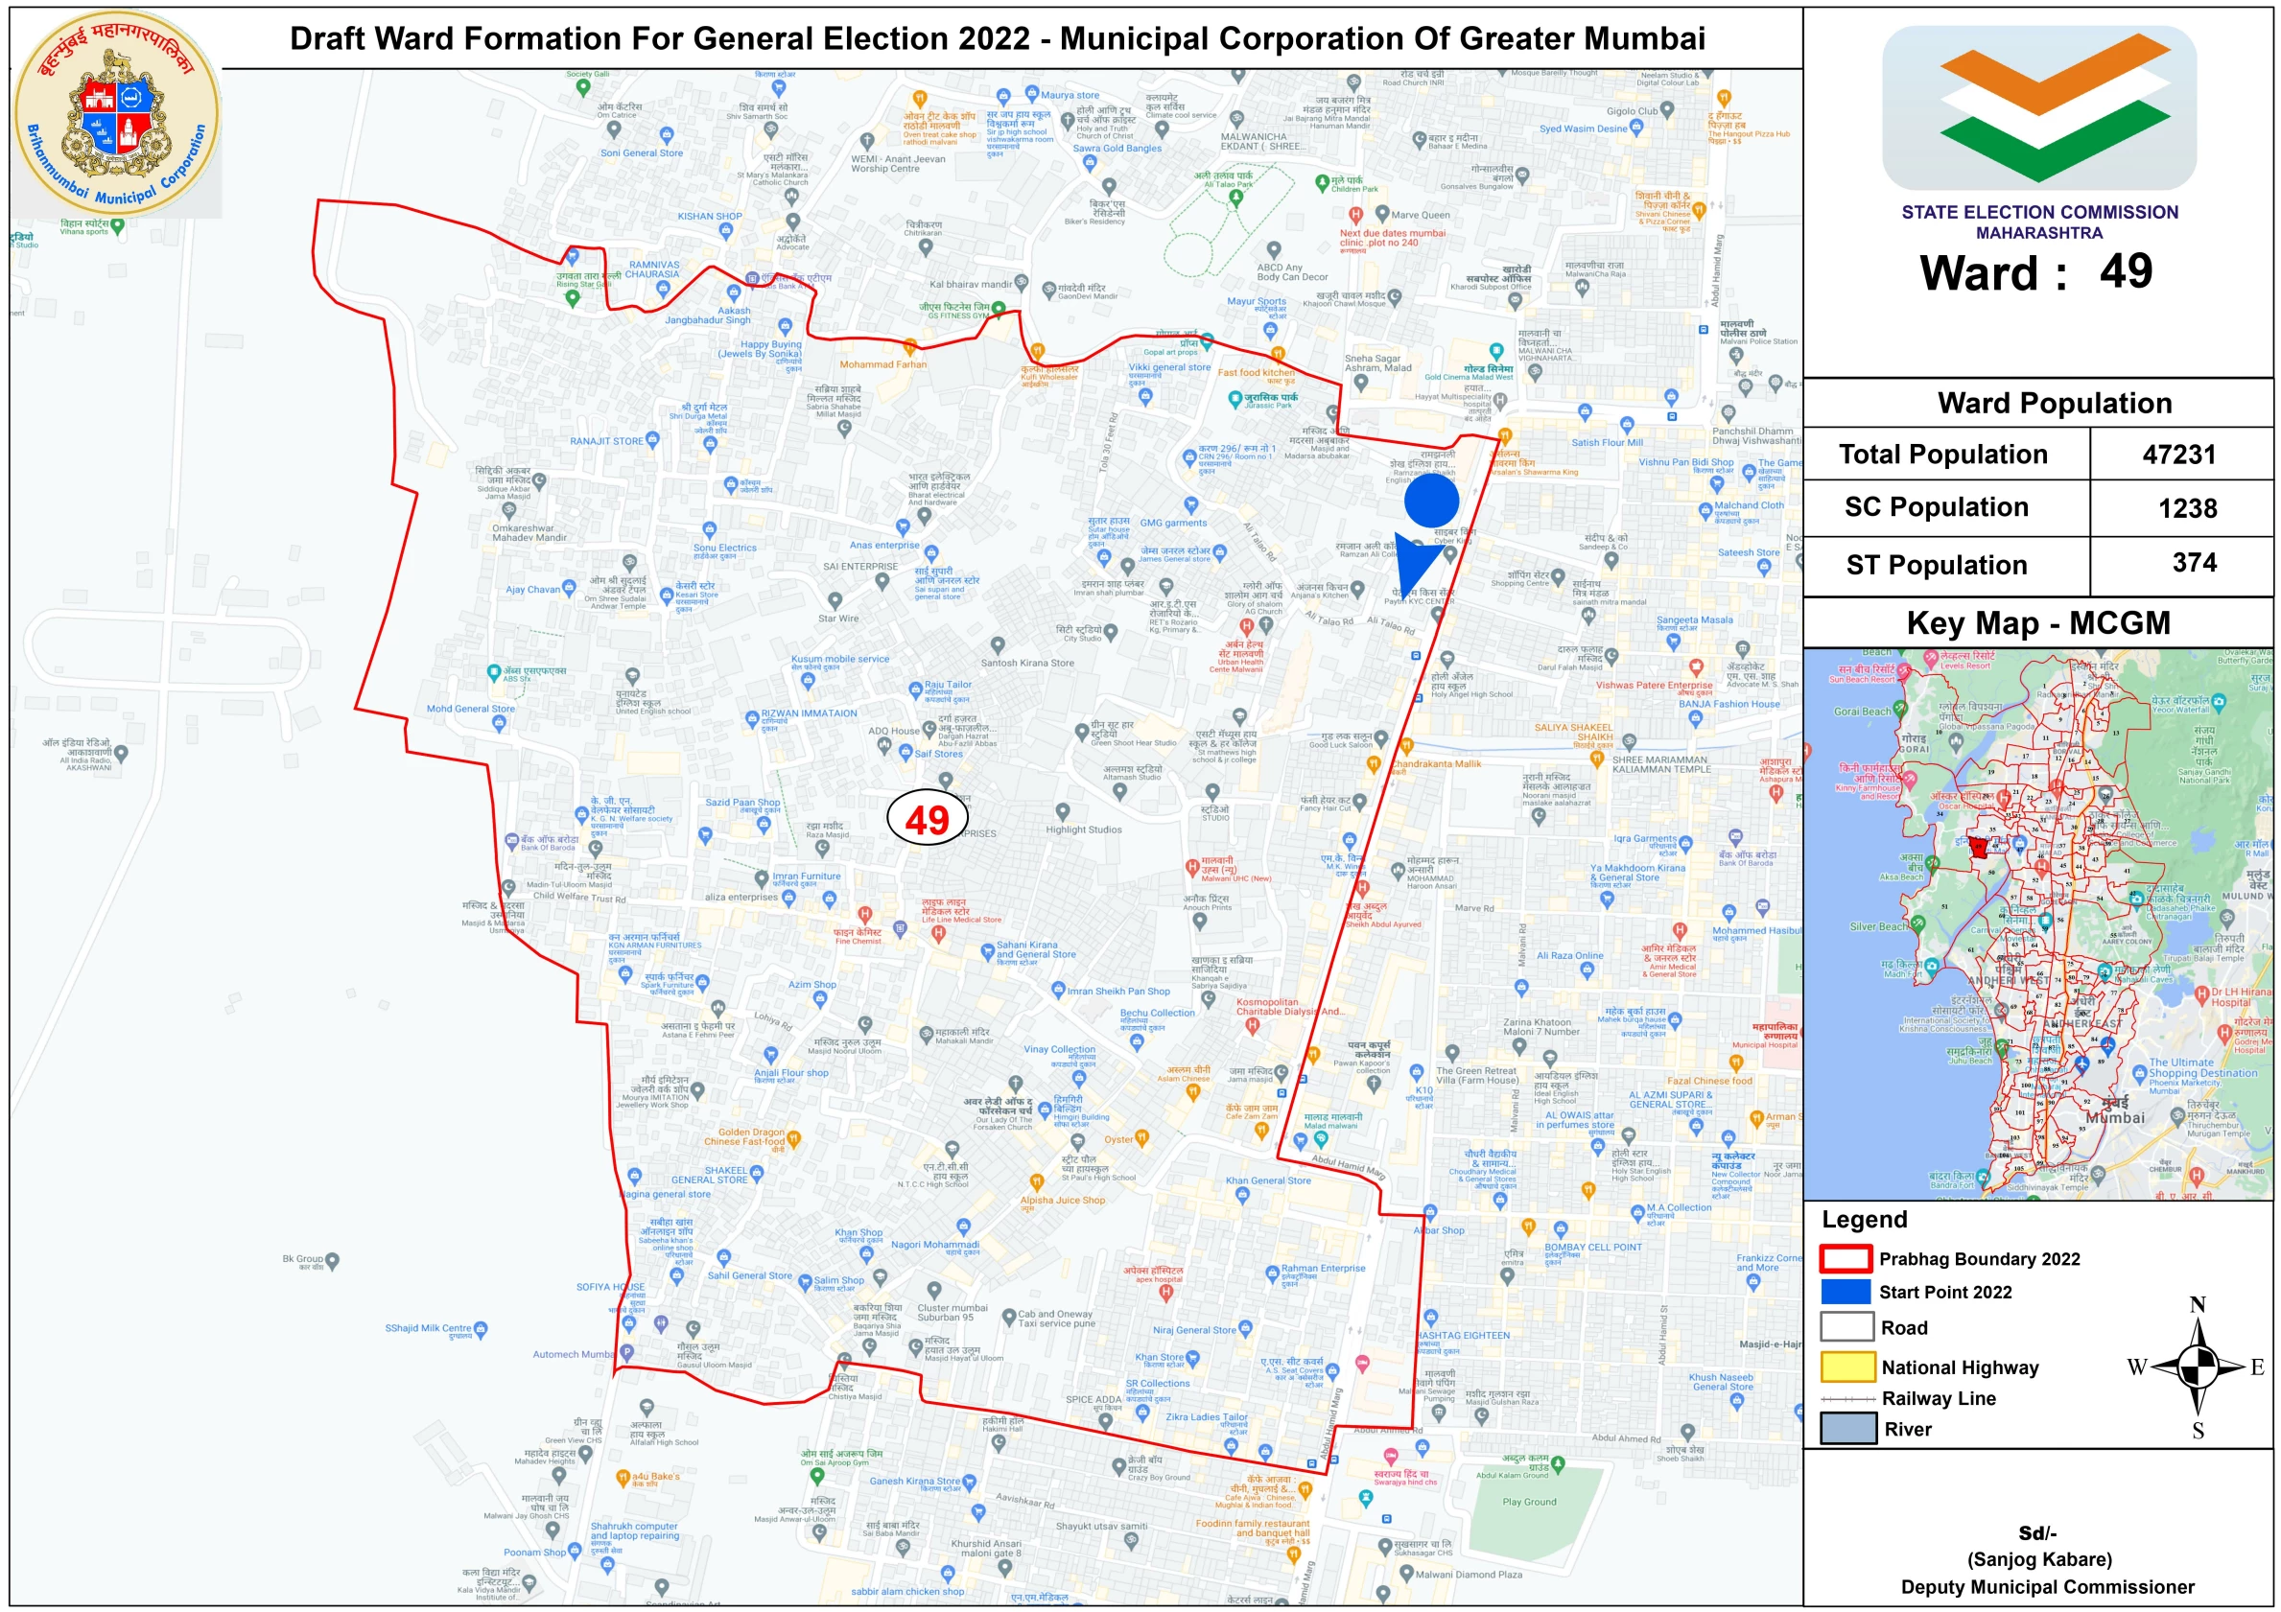Click the compass rose

click(x=2198, y=1367)
